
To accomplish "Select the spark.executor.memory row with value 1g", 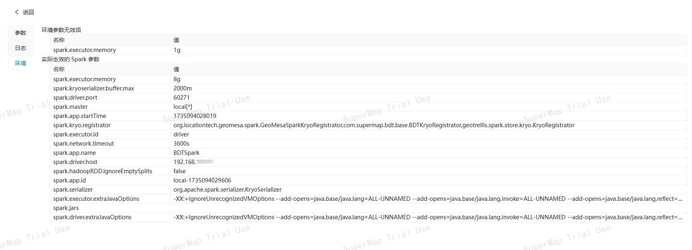I will click(x=368, y=50).
